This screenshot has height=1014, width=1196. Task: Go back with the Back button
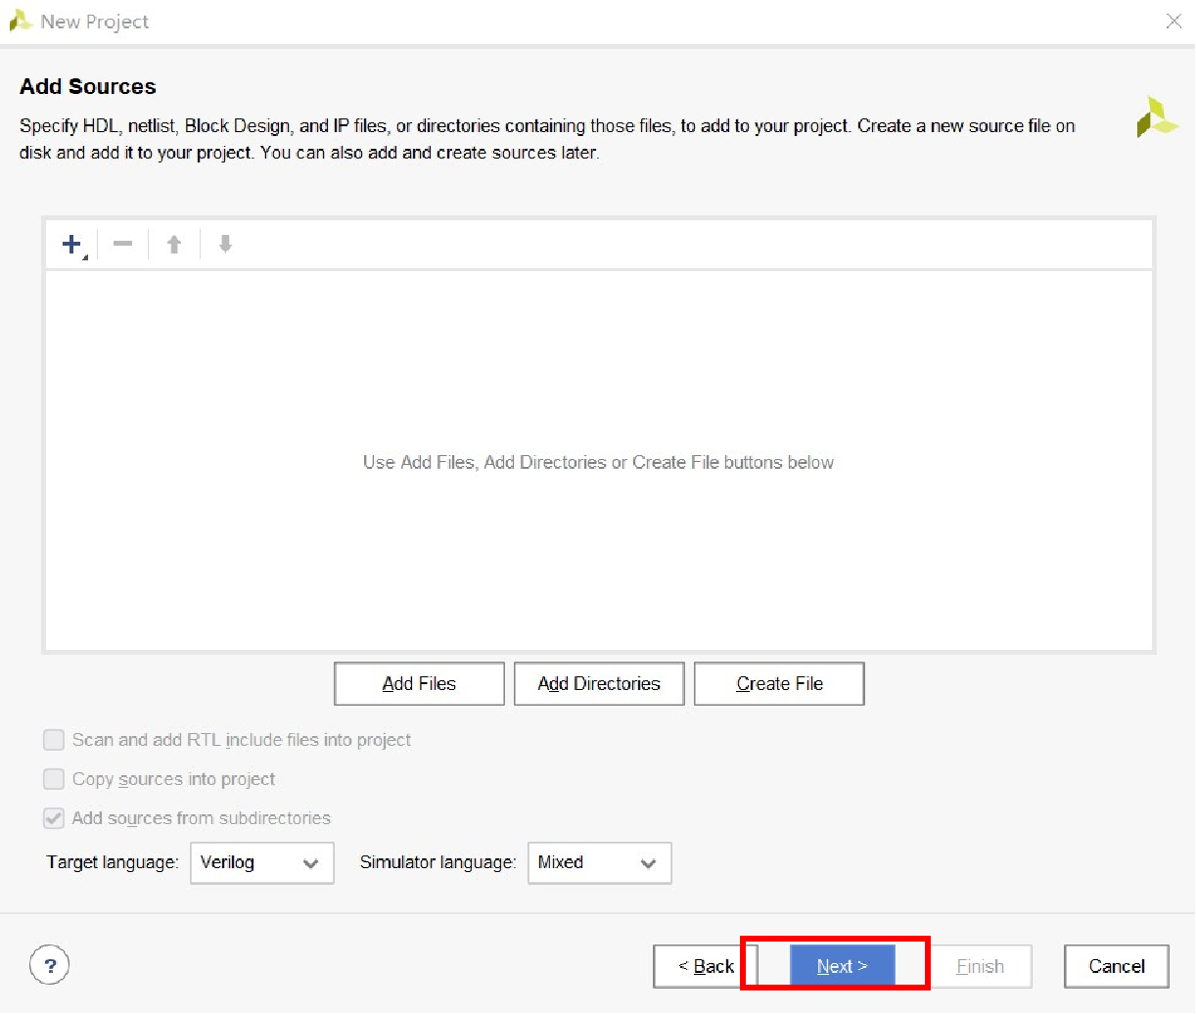(x=706, y=966)
